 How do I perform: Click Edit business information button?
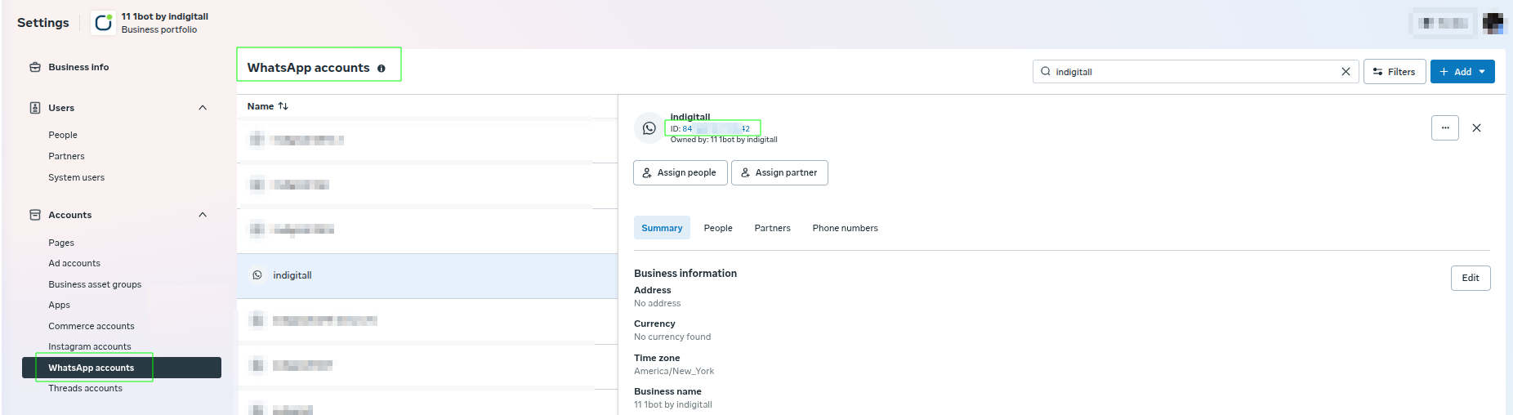click(x=1471, y=278)
